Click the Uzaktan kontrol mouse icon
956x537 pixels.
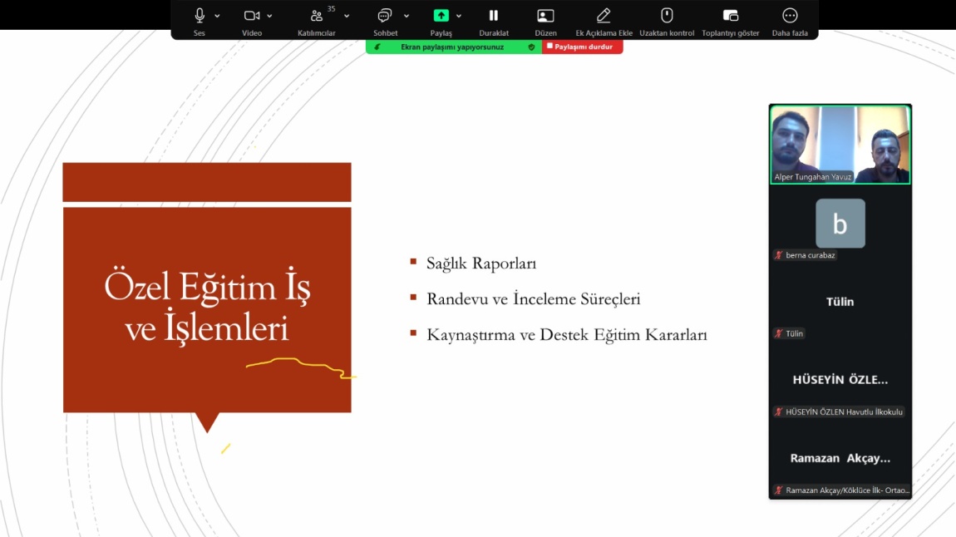point(666,16)
